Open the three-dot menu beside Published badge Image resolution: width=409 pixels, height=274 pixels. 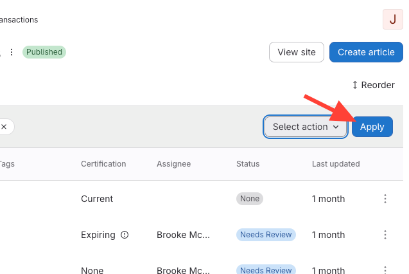pyautogui.click(x=11, y=52)
